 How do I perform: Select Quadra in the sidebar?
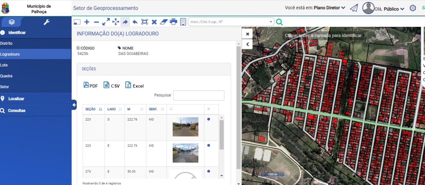[36, 76]
